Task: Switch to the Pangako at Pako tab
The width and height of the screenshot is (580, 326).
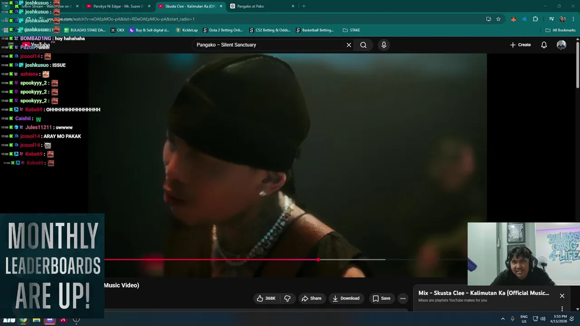Action: (x=262, y=6)
